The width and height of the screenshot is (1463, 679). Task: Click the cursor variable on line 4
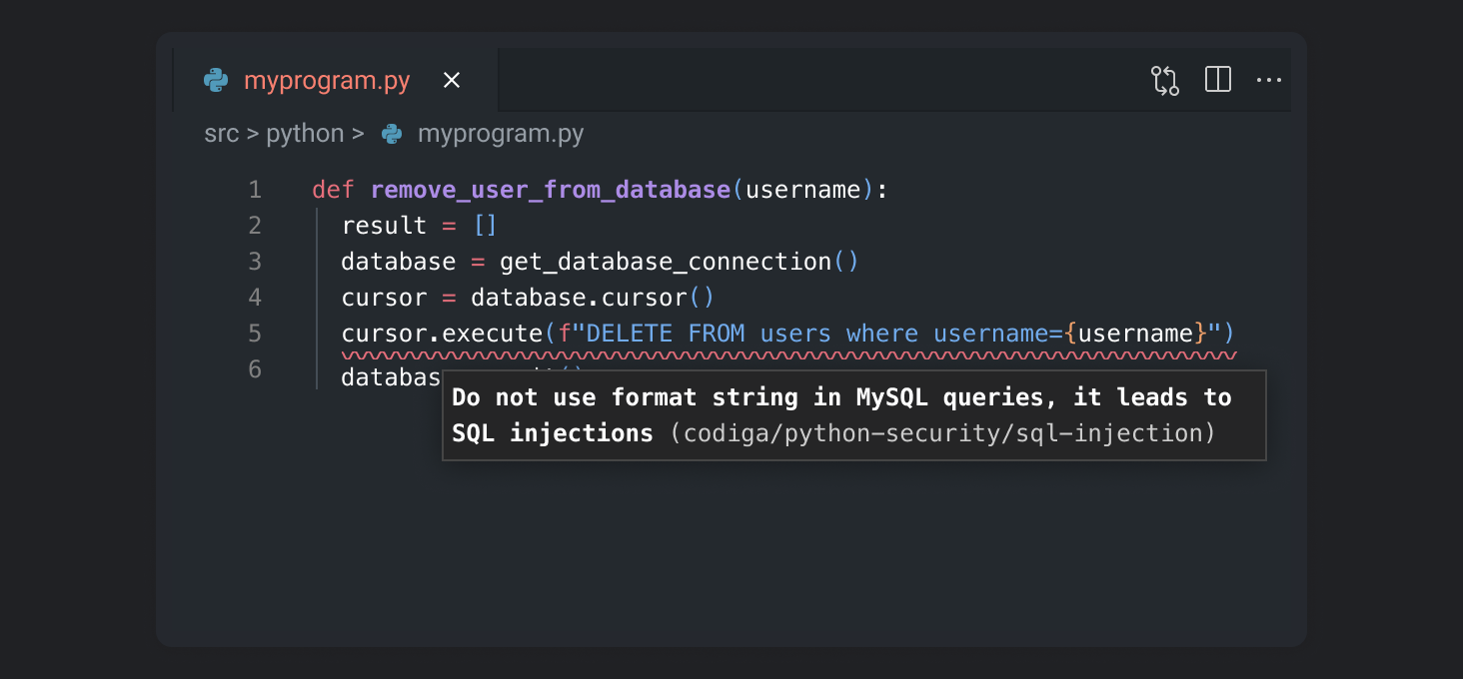[383, 297]
